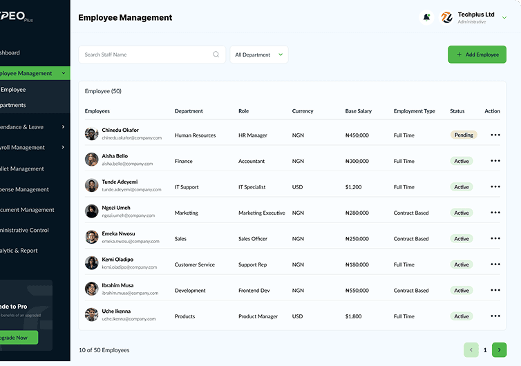This screenshot has width=521, height=366.
Task: Click the 10 of 50 Employees text
Action: pos(104,350)
